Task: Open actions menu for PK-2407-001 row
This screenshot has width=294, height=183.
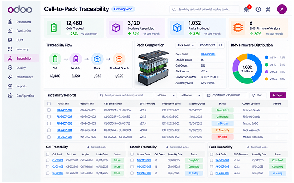Action: pos(277,110)
